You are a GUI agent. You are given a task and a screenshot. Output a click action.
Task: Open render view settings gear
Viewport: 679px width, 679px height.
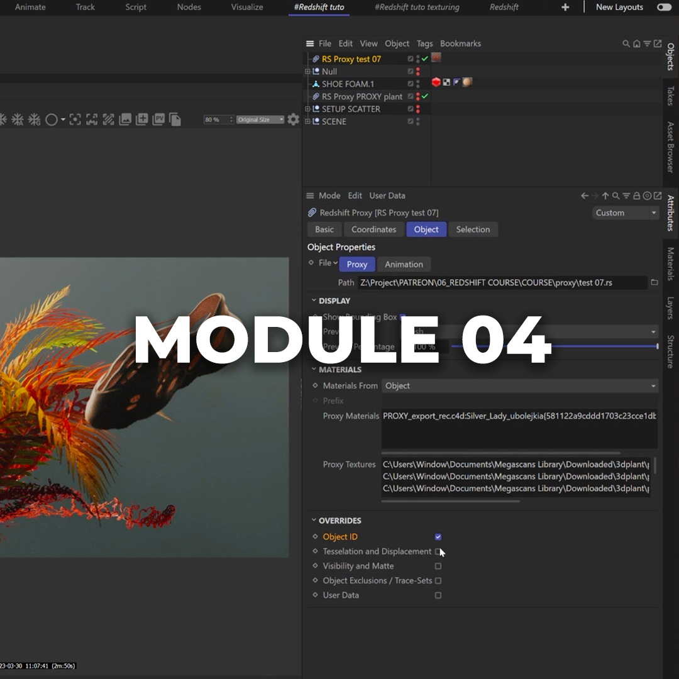(x=293, y=119)
